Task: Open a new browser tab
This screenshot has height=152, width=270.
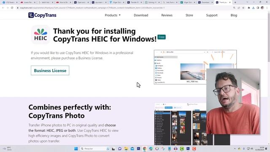Action: (235, 3)
